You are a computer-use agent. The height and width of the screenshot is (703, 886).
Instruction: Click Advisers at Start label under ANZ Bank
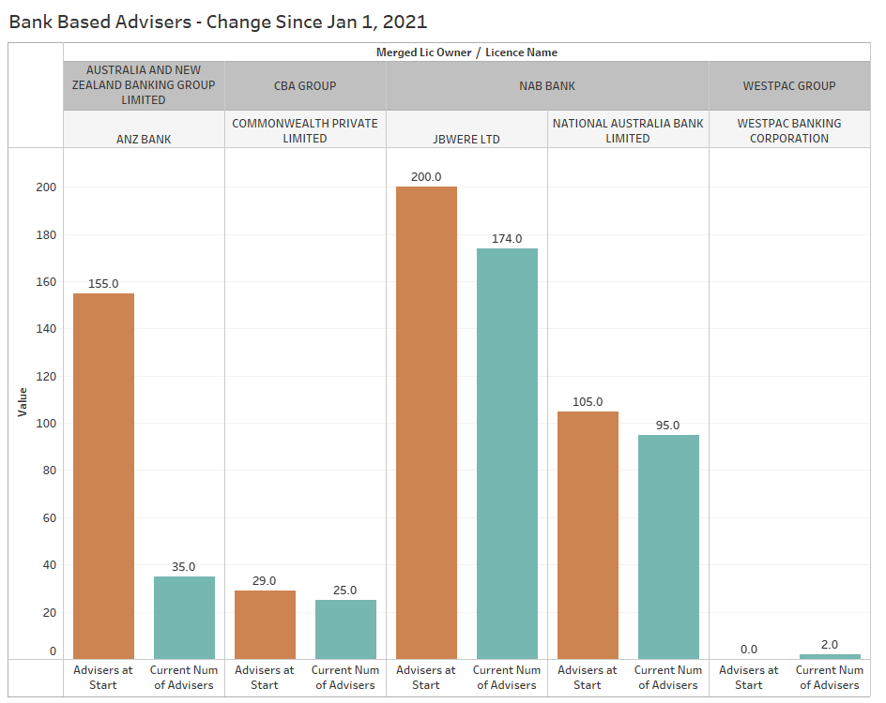click(x=103, y=678)
